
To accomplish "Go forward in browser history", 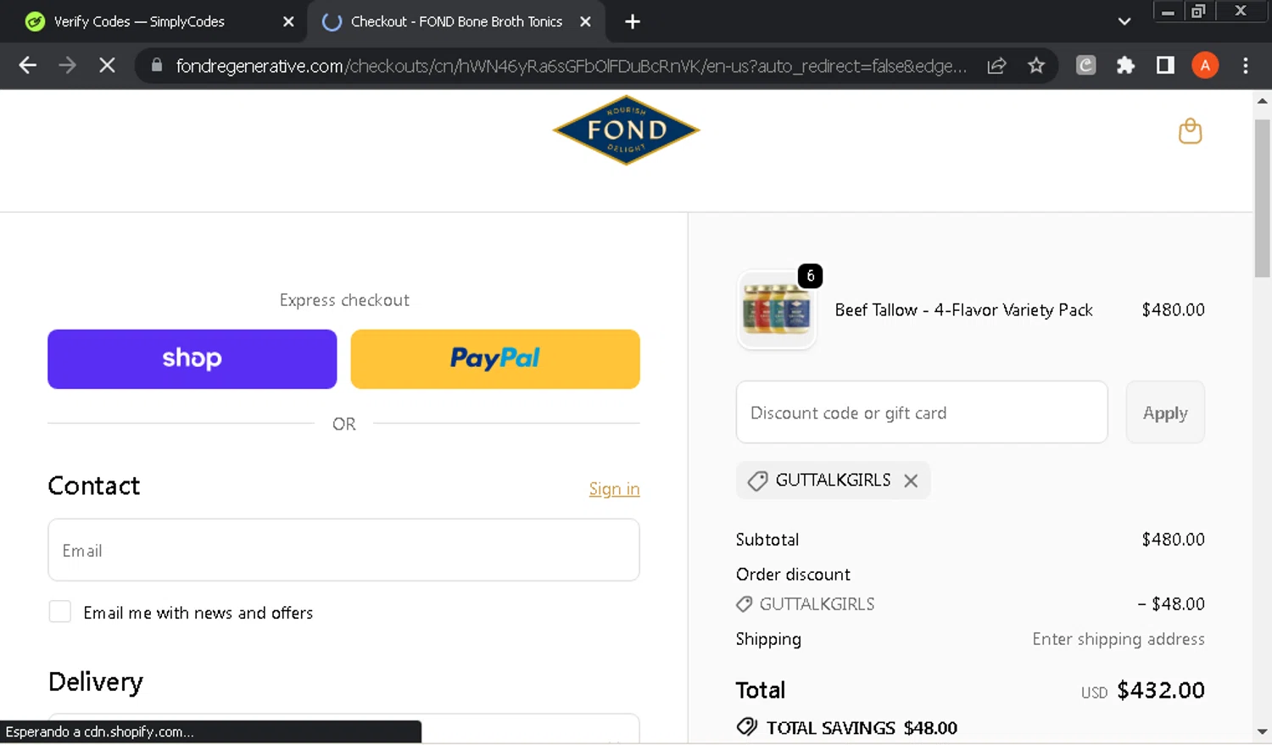I will [x=67, y=65].
